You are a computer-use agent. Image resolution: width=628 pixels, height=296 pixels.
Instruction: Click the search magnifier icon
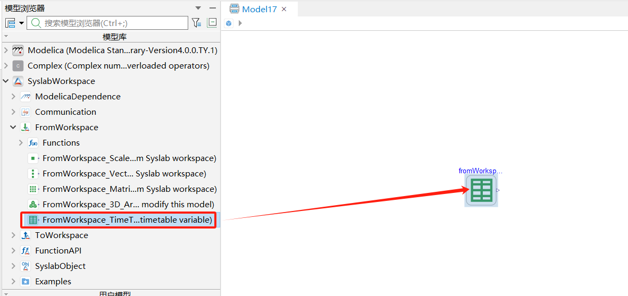pos(36,23)
